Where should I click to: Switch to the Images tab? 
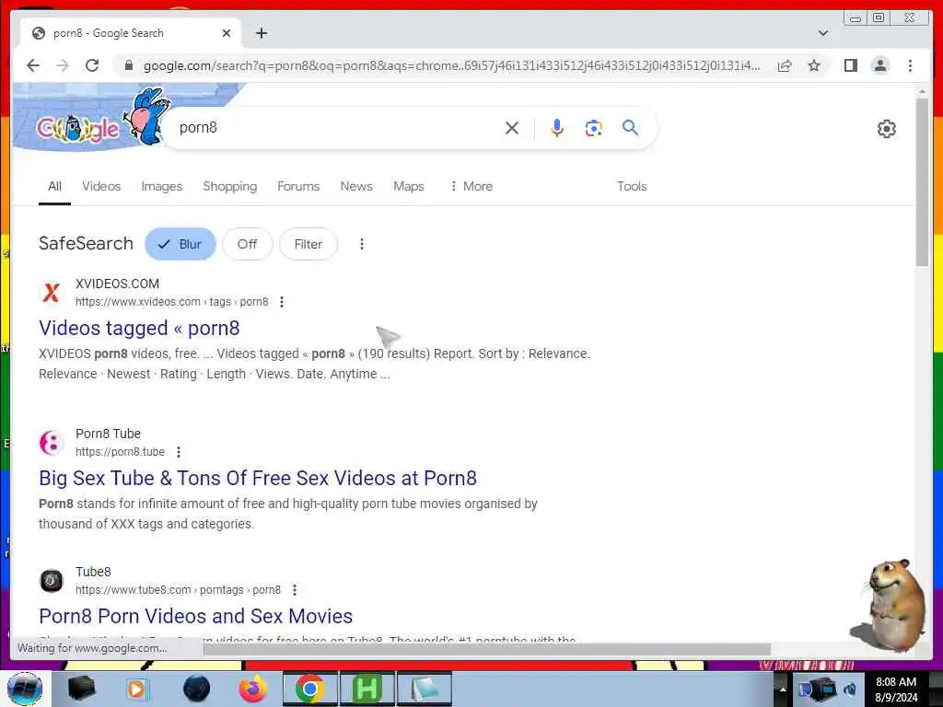click(x=162, y=186)
